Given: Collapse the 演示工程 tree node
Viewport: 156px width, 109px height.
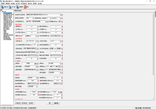Looking at the screenshot, I should click(1, 11).
